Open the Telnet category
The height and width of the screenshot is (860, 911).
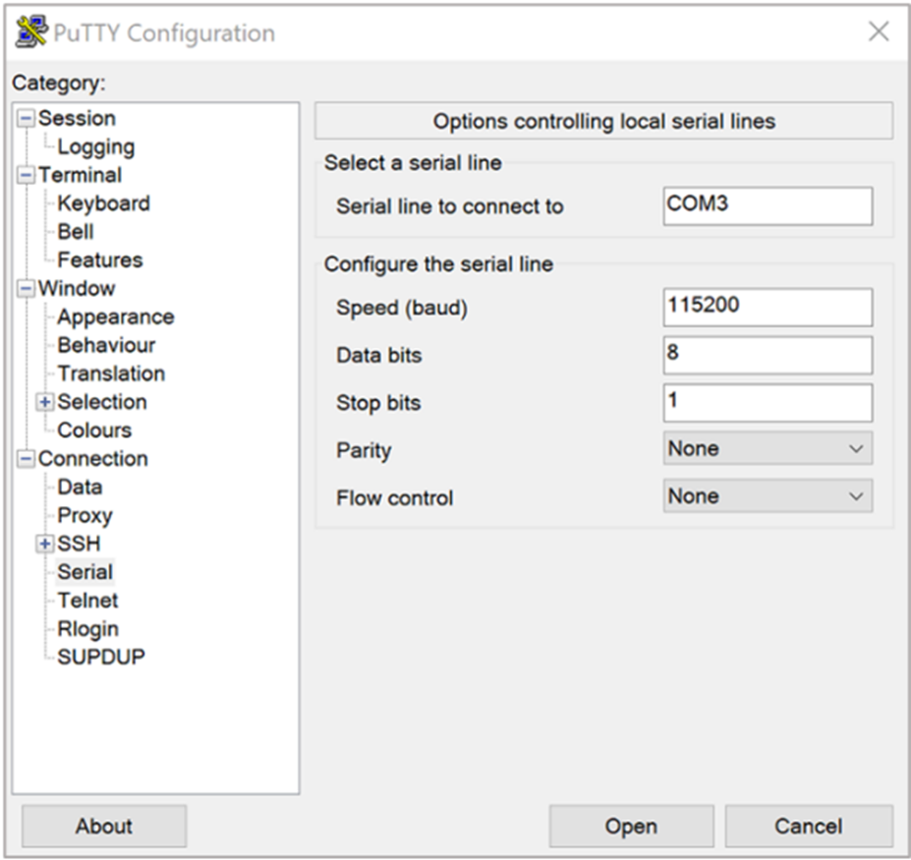(x=87, y=601)
